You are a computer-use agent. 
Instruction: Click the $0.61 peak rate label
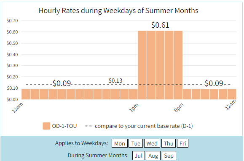coord(160,25)
